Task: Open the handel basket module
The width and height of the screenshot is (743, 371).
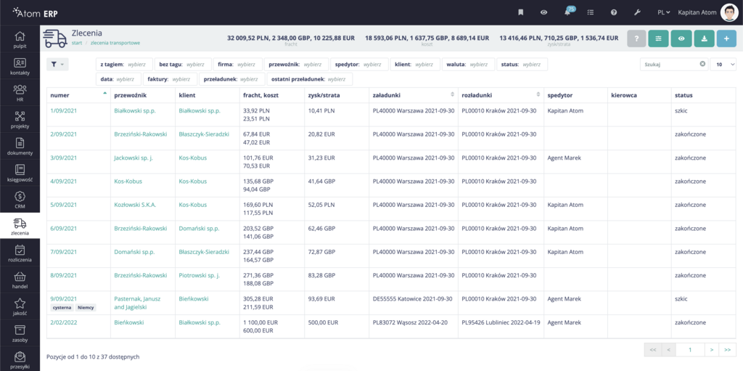Action: 20,280
